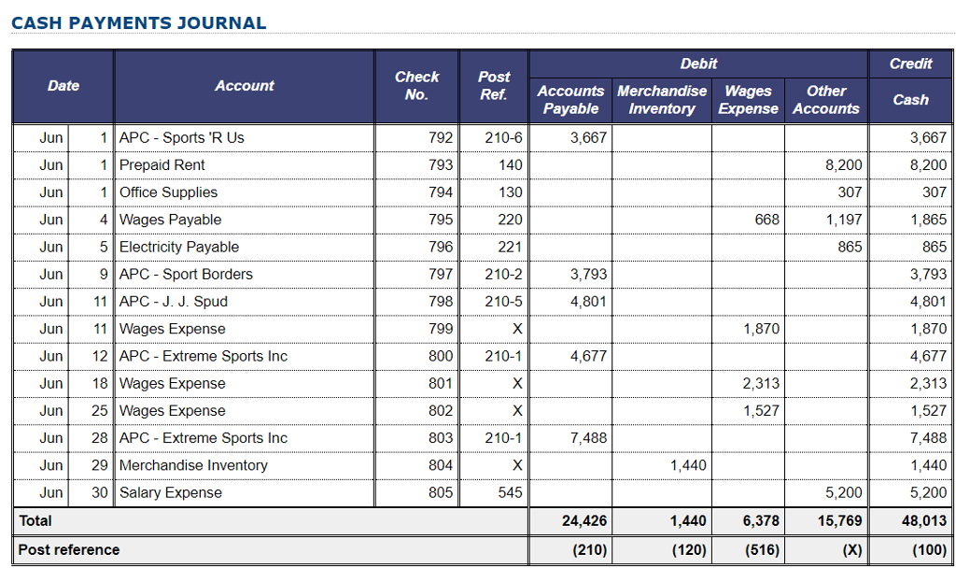Viewport: 956px width, 568px height.
Task: Click post reference 210-6
Action: point(503,138)
